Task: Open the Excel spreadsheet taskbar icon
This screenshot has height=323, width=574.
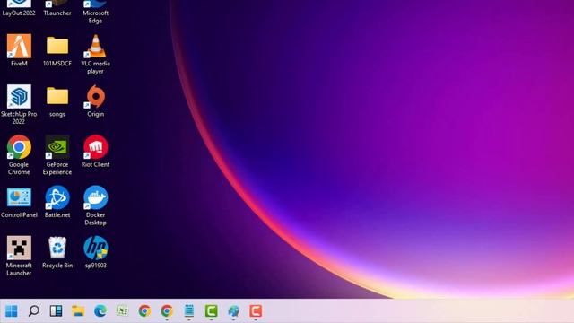Action: 122,311
